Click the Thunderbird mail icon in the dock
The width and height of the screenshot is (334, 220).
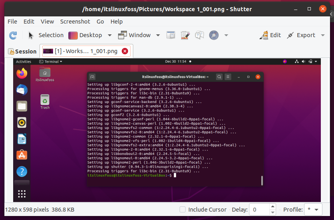click(22, 90)
